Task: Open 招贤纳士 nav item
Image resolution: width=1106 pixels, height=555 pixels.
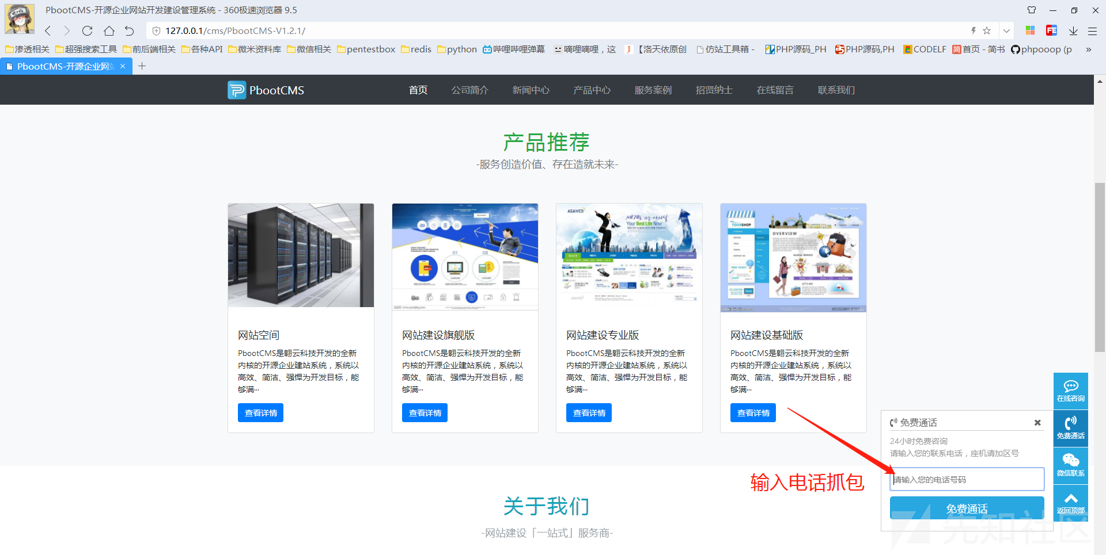Action: click(714, 90)
